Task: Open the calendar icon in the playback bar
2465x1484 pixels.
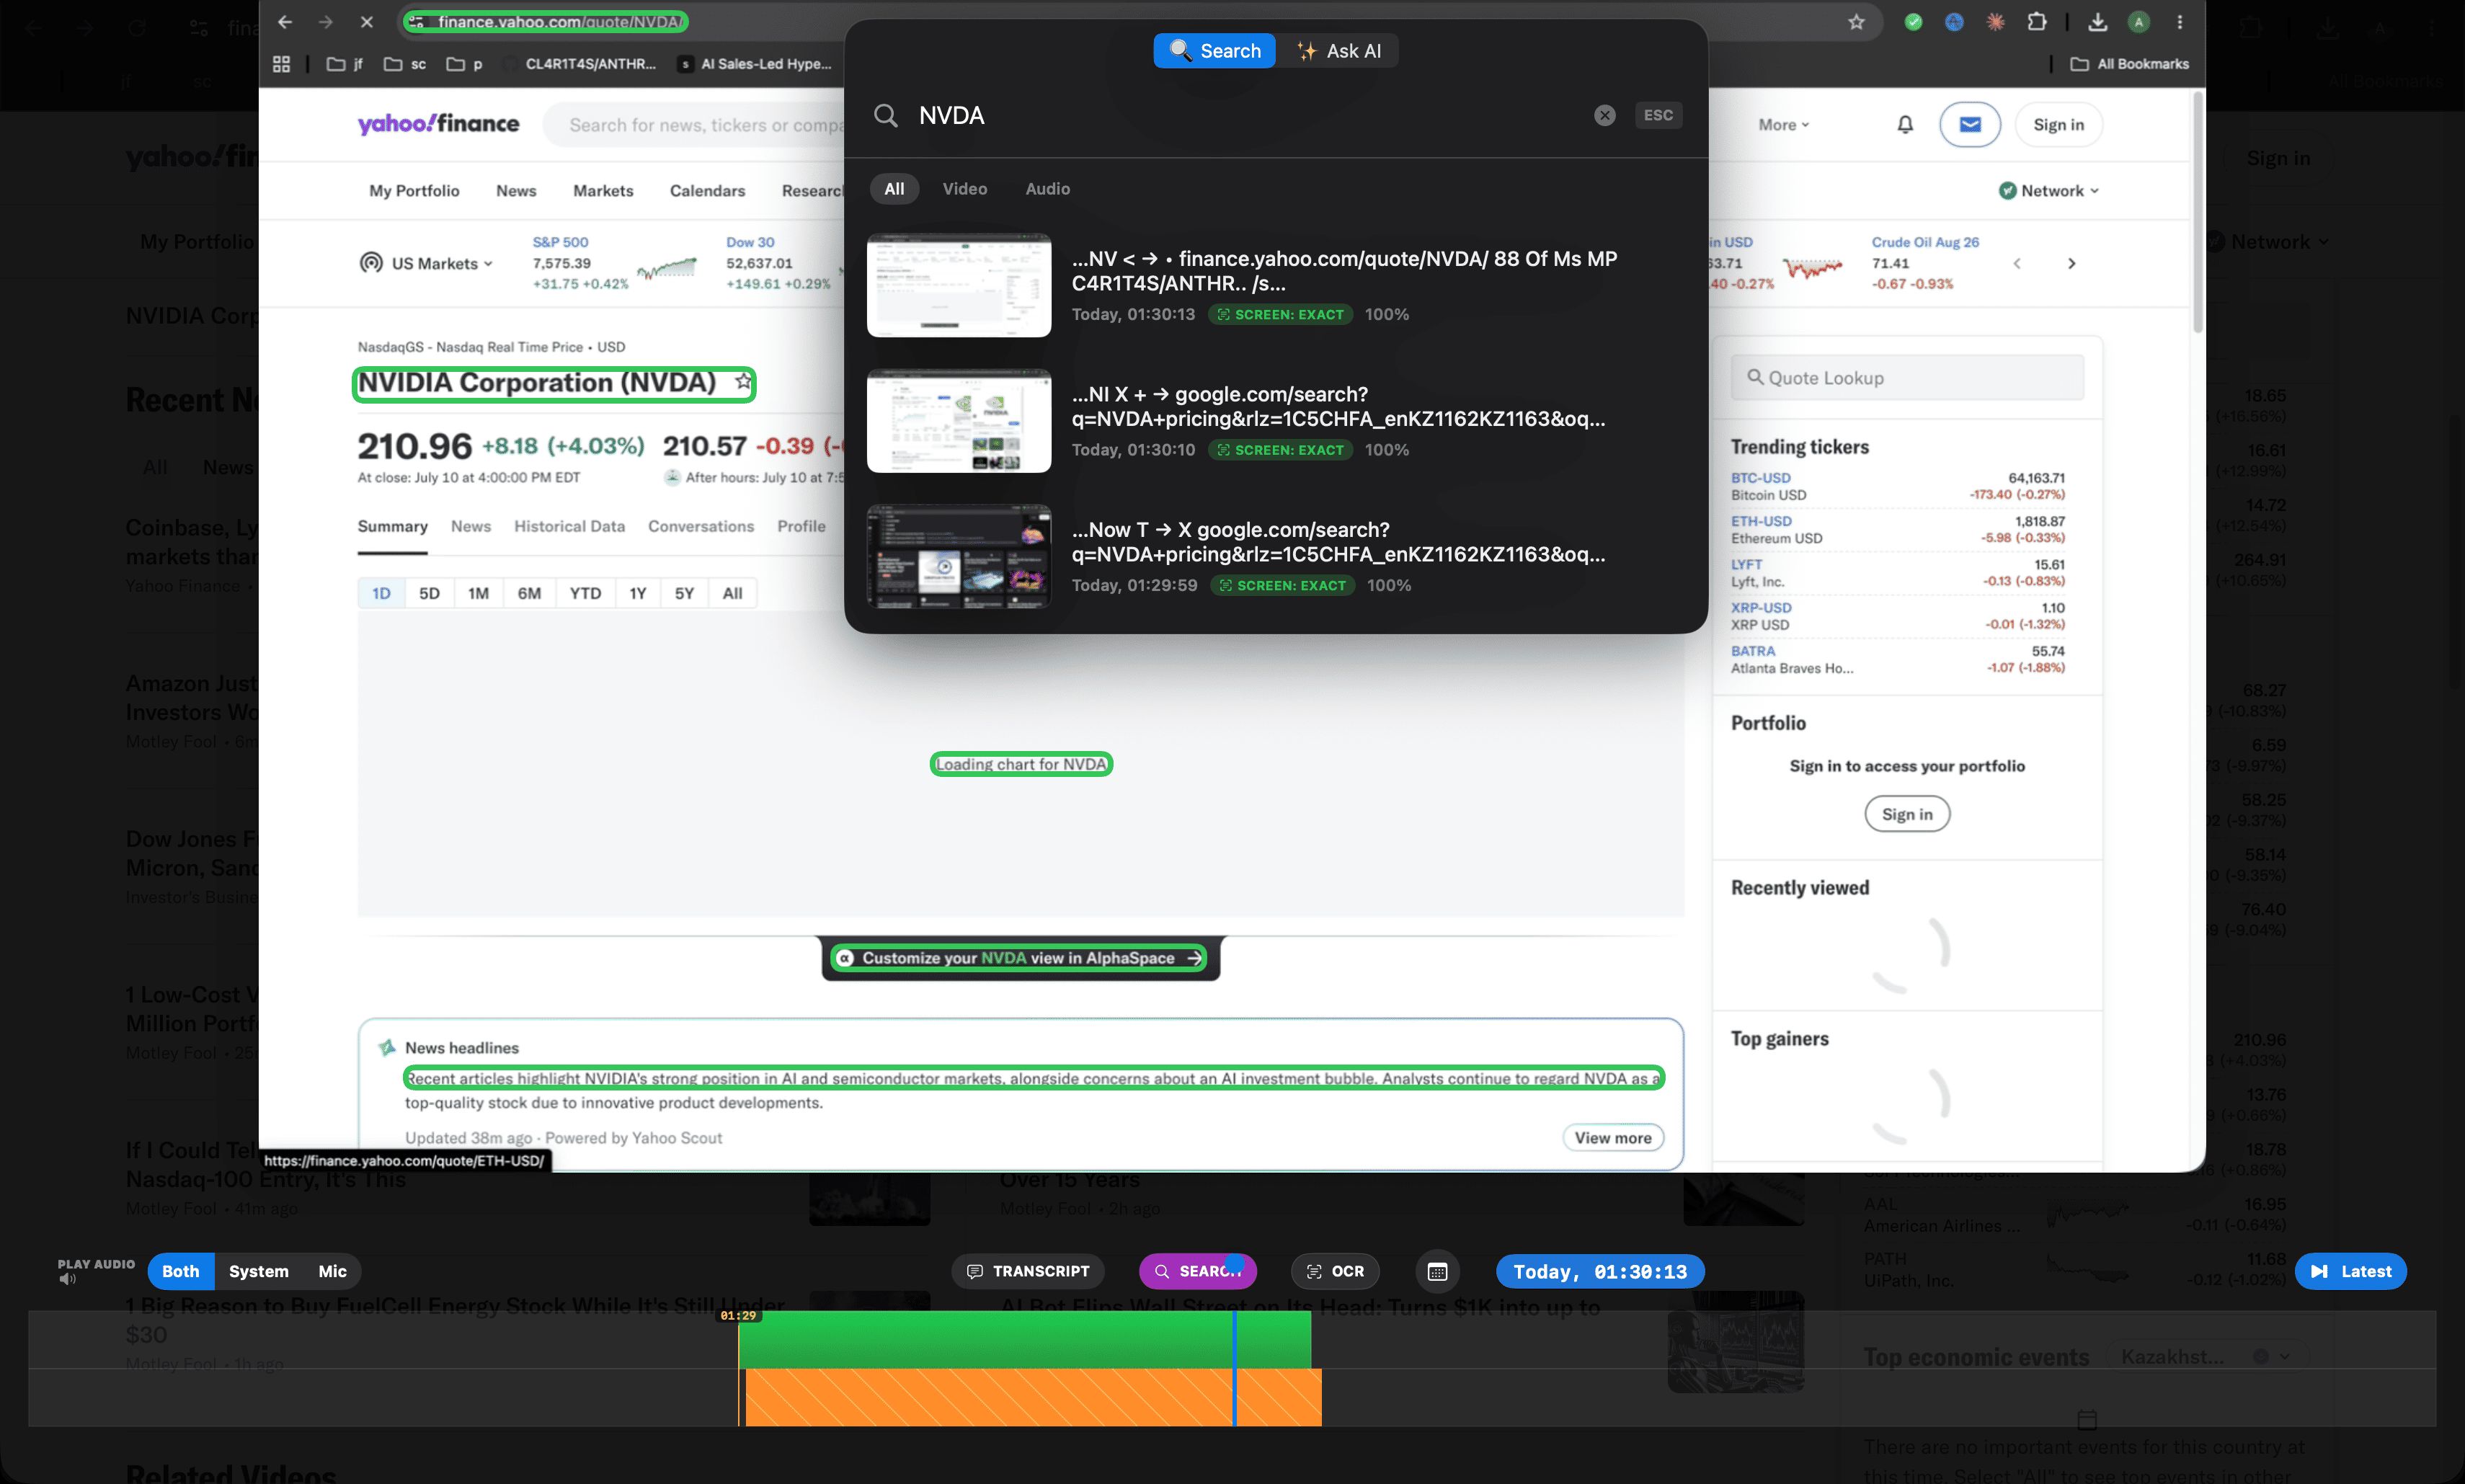Action: (1437, 1272)
